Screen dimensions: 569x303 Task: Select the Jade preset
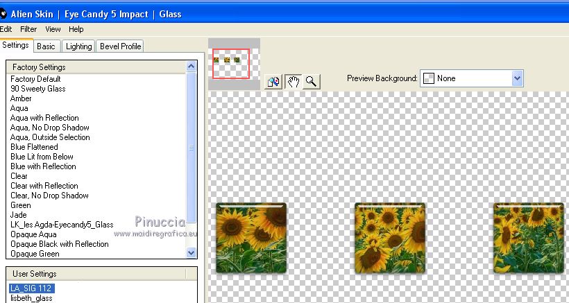coord(19,215)
